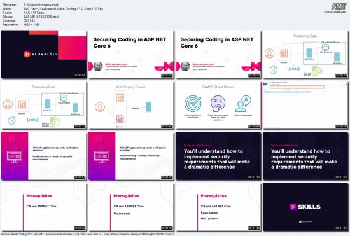Select the dark SKILLS outro thumbnail
This screenshot has width=350, height=236.
point(305,207)
